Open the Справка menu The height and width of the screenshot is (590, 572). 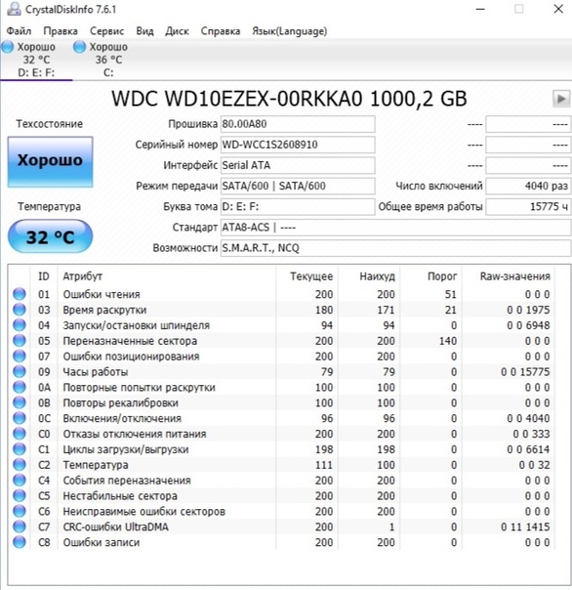pos(221,31)
